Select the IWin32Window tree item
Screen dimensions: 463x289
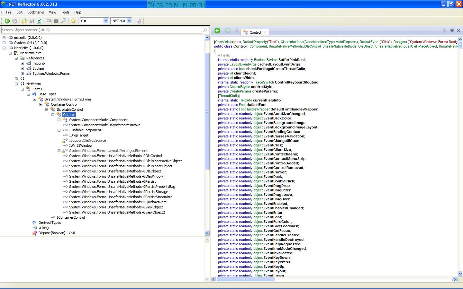pyautogui.click(x=81, y=145)
